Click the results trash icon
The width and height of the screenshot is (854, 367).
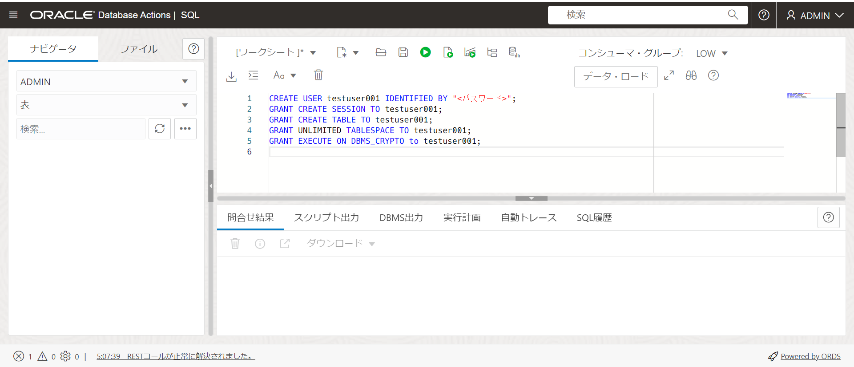pyautogui.click(x=235, y=243)
